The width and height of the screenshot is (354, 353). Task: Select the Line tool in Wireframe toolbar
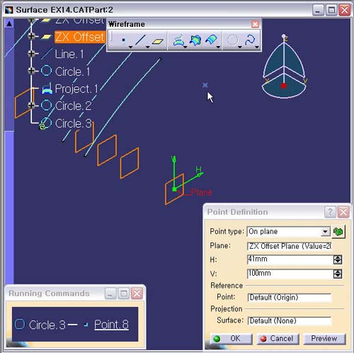pyautogui.click(x=140, y=40)
